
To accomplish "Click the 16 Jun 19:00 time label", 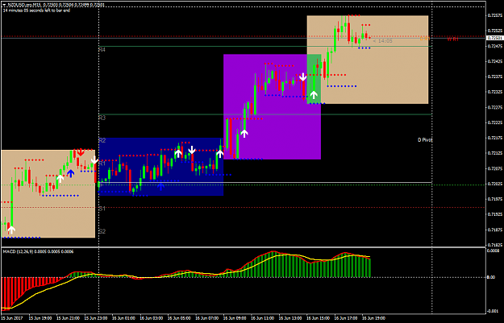I will pos(373,318).
